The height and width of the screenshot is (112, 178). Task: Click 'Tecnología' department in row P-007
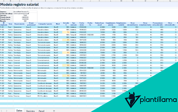[19, 43]
